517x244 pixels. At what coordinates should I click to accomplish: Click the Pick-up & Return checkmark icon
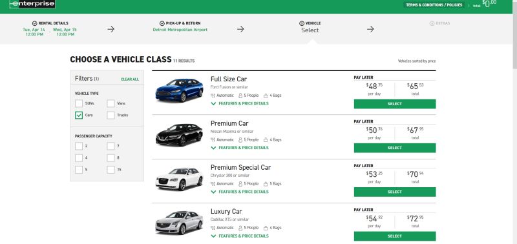pos(162,23)
